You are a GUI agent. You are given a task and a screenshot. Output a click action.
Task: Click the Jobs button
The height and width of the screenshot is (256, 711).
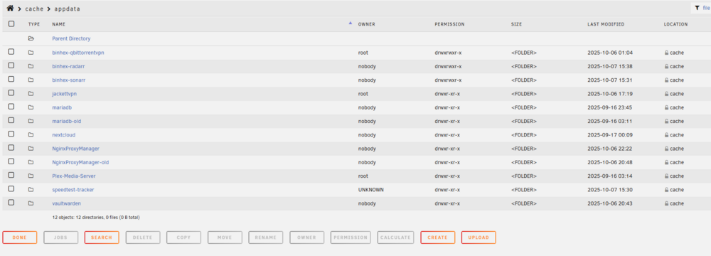click(60, 238)
